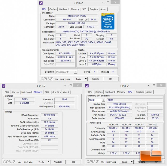Click the Intel Core i7 logo badge
The width and height of the screenshot is (167, 166).
[108, 21]
